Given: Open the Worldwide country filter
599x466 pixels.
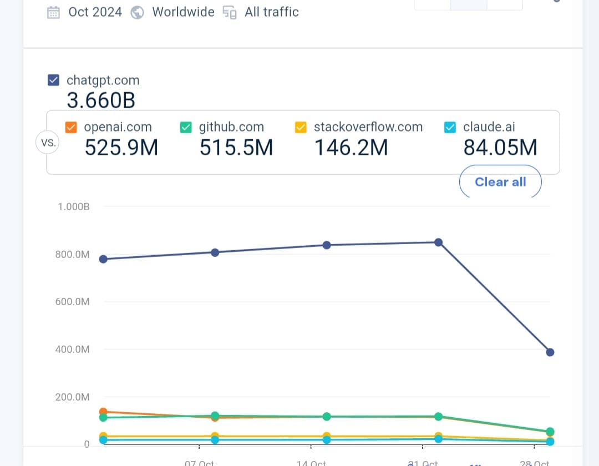Looking at the screenshot, I should 183,12.
